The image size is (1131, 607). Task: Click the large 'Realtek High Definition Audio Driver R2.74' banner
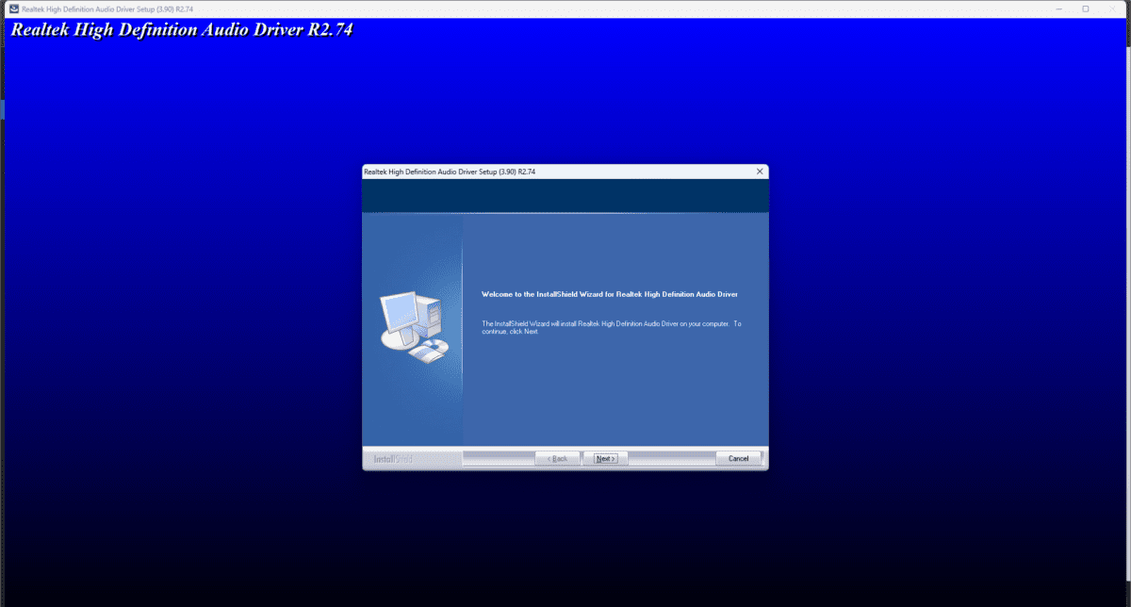[182, 29]
